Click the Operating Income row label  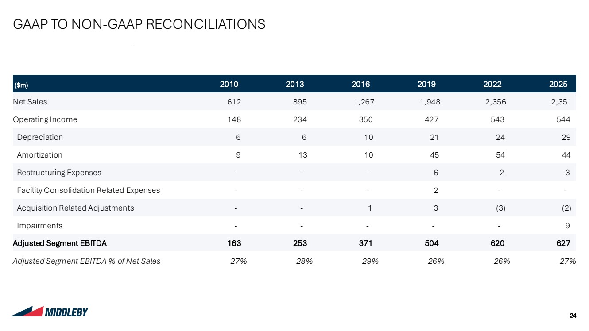pyautogui.click(x=45, y=119)
